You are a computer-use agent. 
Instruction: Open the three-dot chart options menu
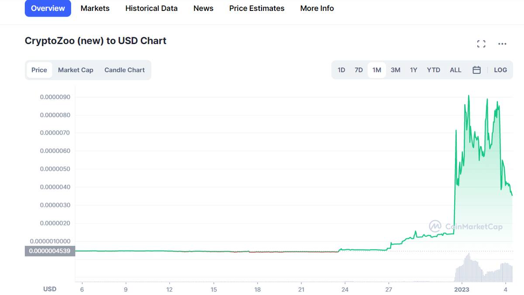[x=502, y=44]
